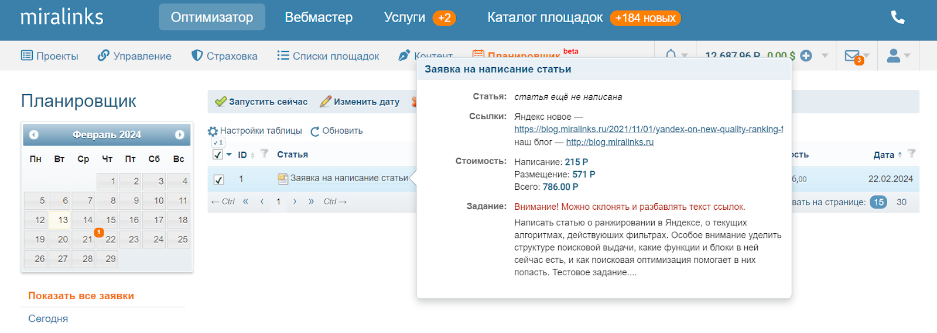Switch to the Оптимизатор tab
The image size is (937, 333).
[212, 17]
